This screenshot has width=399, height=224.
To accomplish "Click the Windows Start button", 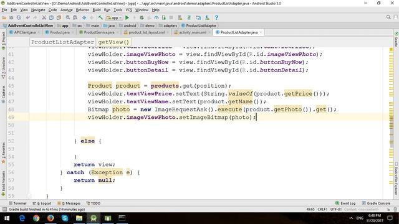I will coord(7,218).
